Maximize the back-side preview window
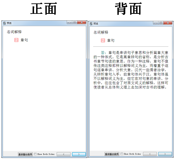 [161, 23]
